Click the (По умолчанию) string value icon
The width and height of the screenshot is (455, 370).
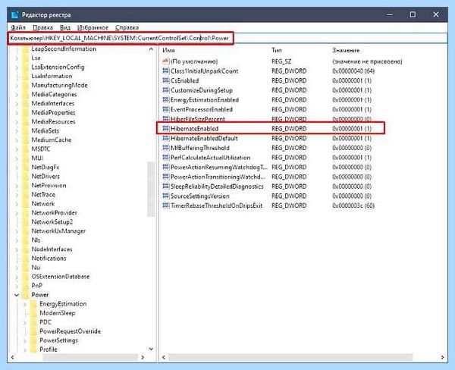(165, 61)
